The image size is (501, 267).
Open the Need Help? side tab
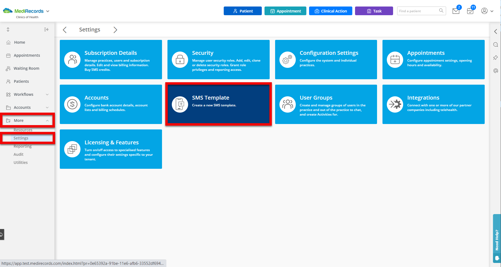497,239
